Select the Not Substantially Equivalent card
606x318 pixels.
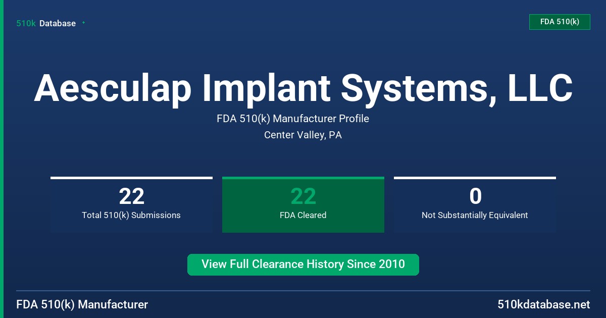pos(475,204)
